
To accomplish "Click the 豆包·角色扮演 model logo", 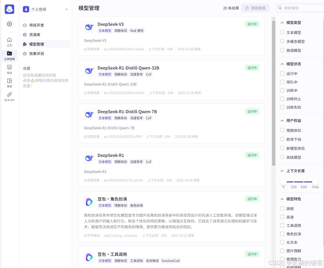I will tap(89, 202).
